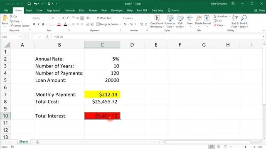Viewport: 266px width, 149px height.
Task: Add a new sheet with the plus button
Action: [x=38, y=142]
